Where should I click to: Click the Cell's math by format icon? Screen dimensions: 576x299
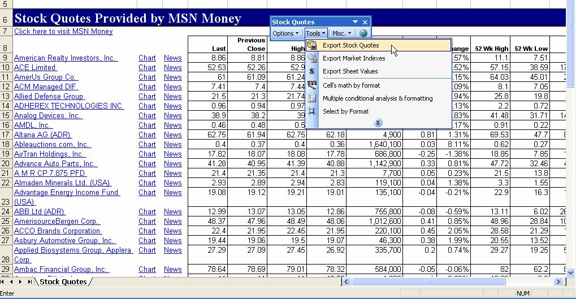(x=312, y=85)
